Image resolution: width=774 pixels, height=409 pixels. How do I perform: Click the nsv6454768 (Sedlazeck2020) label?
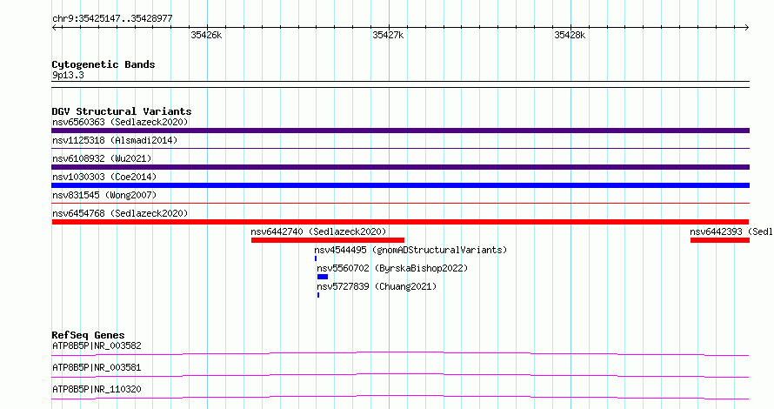coord(120,213)
